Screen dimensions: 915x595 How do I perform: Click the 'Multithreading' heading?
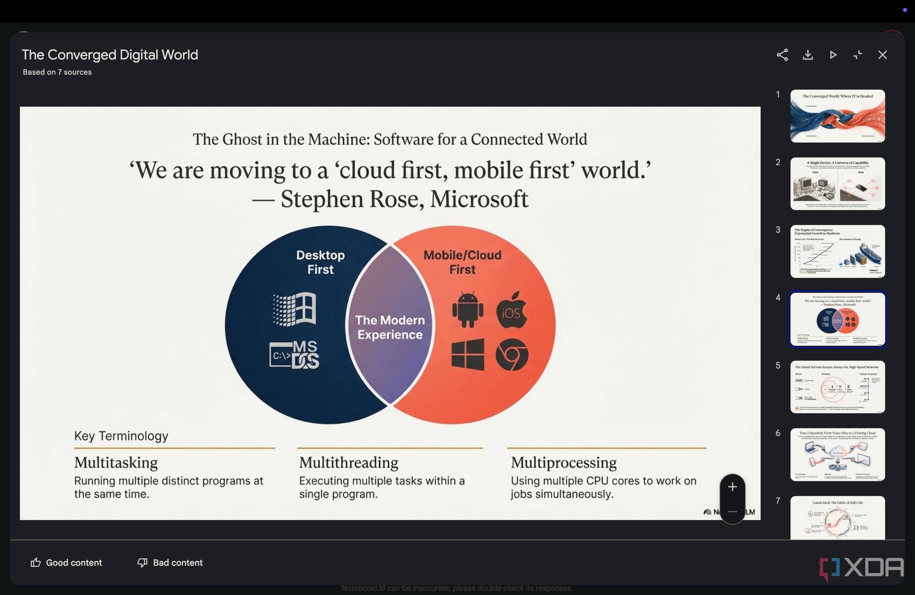click(x=349, y=462)
